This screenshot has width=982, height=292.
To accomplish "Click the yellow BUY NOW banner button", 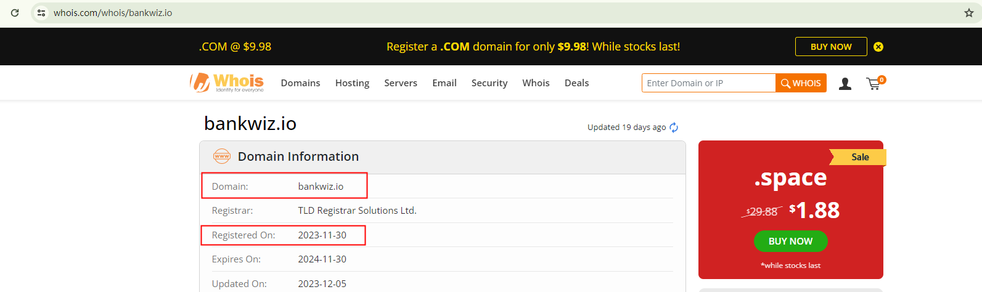I will pos(831,47).
